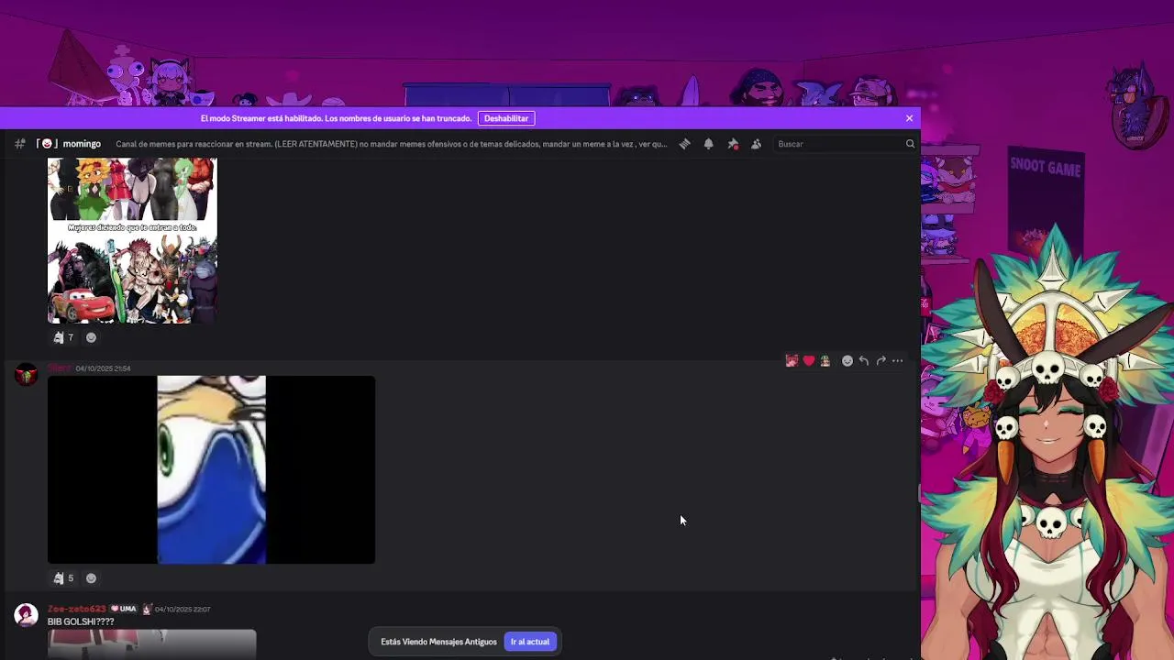This screenshot has width=1174, height=660.
Task: Open the character collage meme image
Action: tap(132, 241)
